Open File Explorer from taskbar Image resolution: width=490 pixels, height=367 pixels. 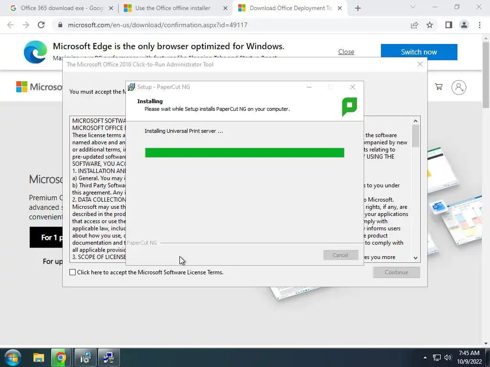(x=39, y=357)
